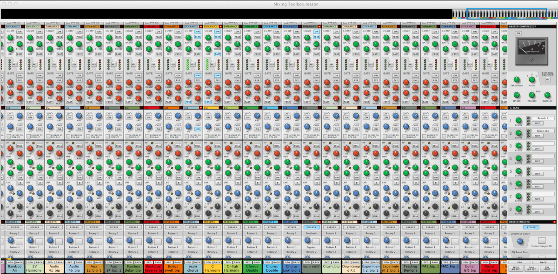The image size is (558, 274).
Task: Turn on the Master Compressor ON button
Action: [x=518, y=33]
